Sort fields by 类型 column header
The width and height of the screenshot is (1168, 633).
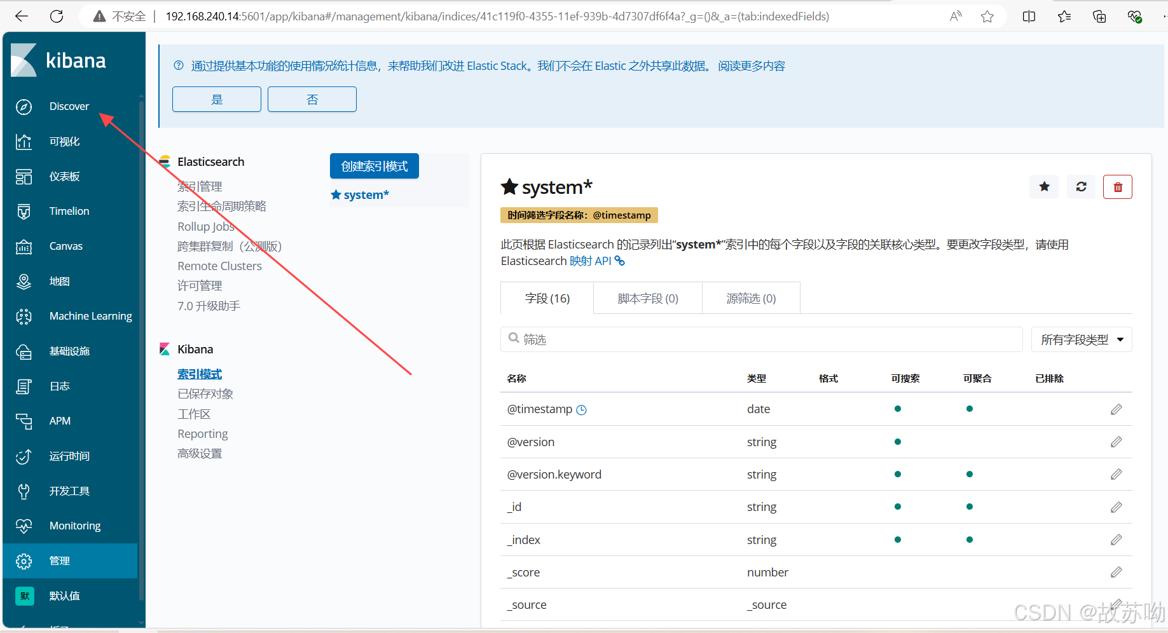click(x=757, y=378)
